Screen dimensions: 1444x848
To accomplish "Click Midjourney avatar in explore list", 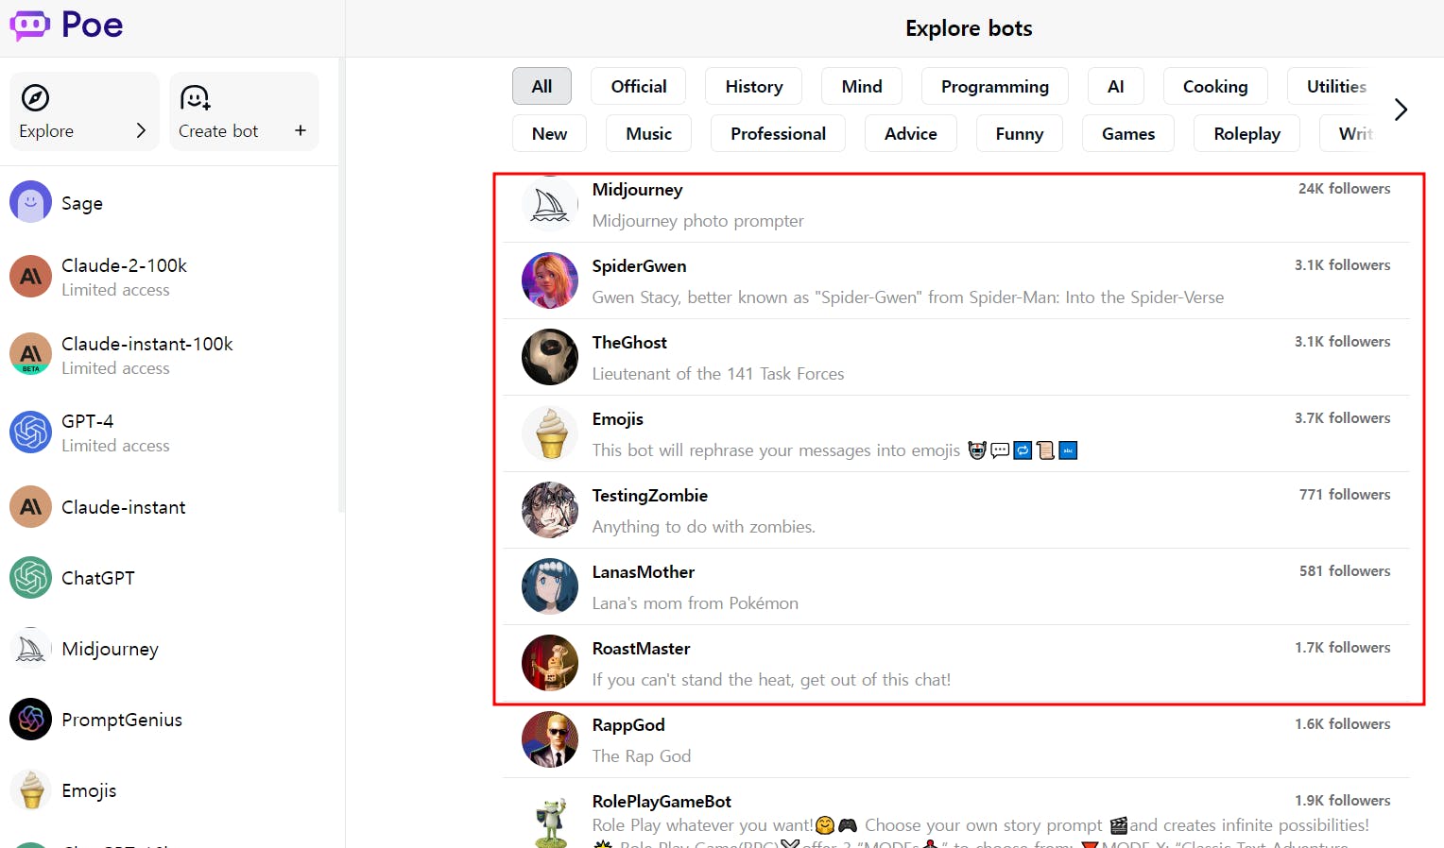I will click(550, 204).
